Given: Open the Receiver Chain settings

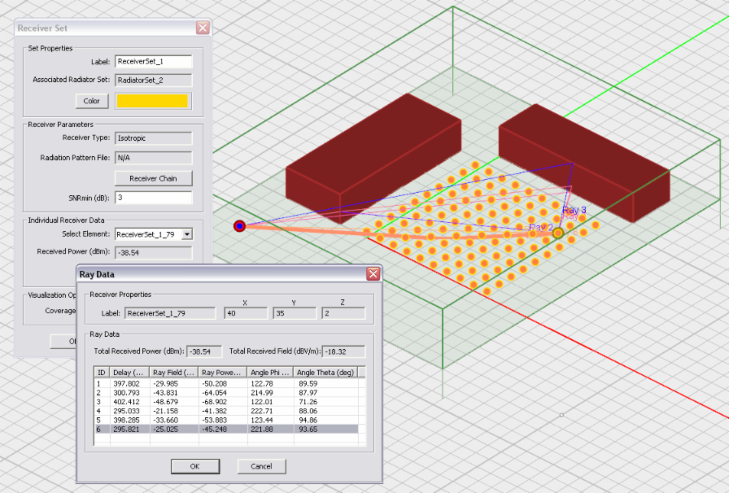Looking at the screenshot, I should [153, 178].
